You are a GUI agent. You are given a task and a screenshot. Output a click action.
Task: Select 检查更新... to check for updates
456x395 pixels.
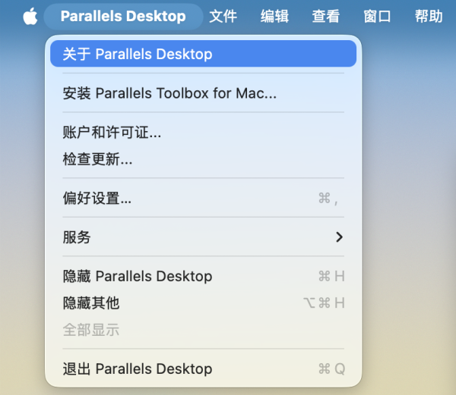pyautogui.click(x=97, y=159)
